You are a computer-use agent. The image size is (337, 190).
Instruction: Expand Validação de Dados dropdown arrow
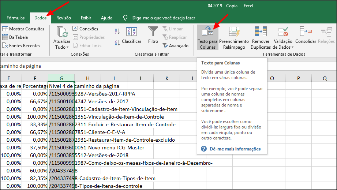pos(292,47)
